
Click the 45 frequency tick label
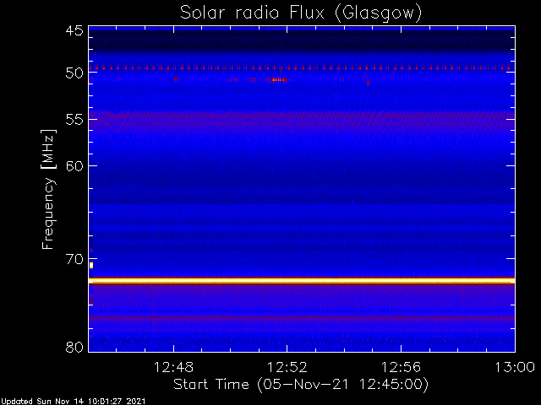tap(74, 30)
